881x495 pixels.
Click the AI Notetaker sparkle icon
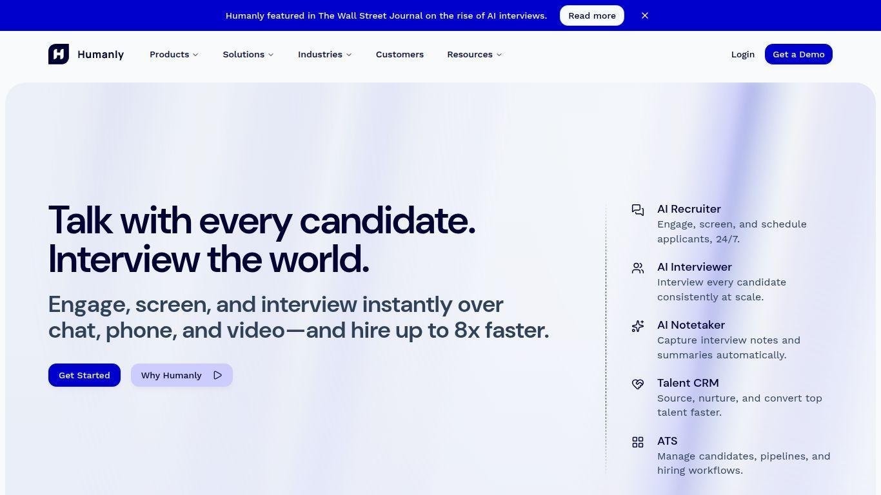coord(638,326)
